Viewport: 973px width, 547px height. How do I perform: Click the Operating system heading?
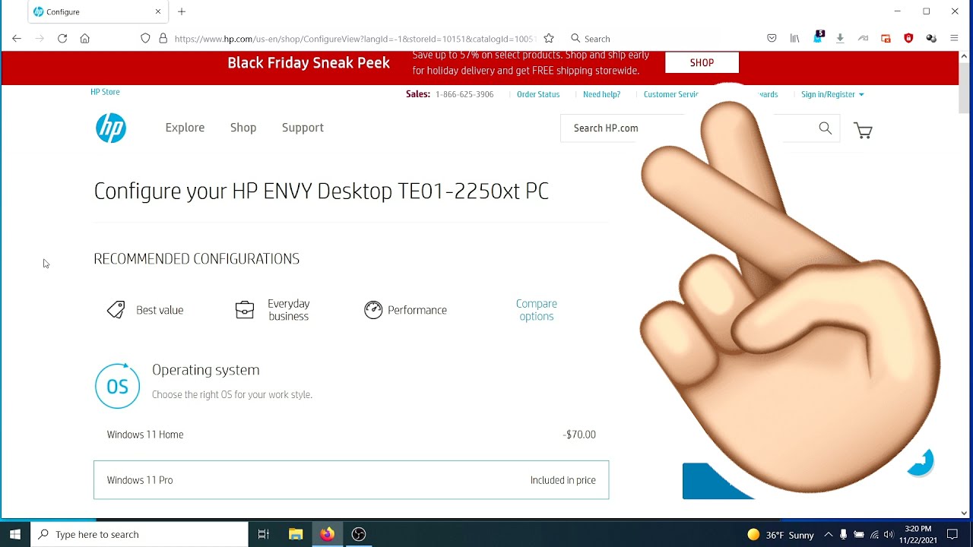tap(206, 370)
